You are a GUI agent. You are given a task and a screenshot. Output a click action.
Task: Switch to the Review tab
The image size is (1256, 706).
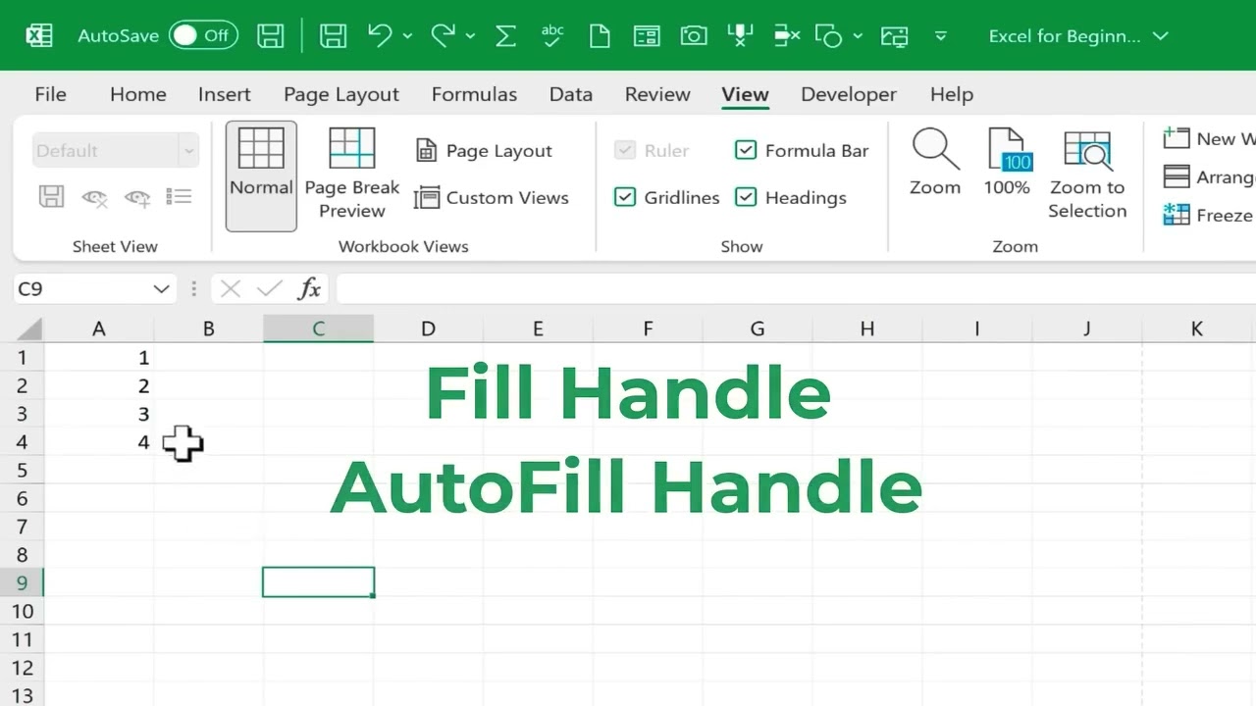pyautogui.click(x=657, y=94)
